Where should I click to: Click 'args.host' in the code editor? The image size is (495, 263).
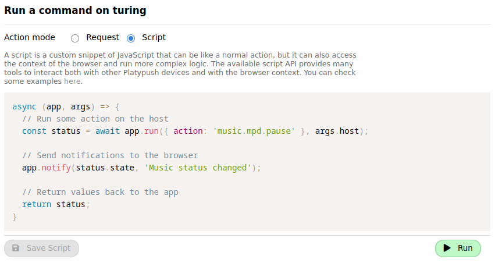pos(337,131)
